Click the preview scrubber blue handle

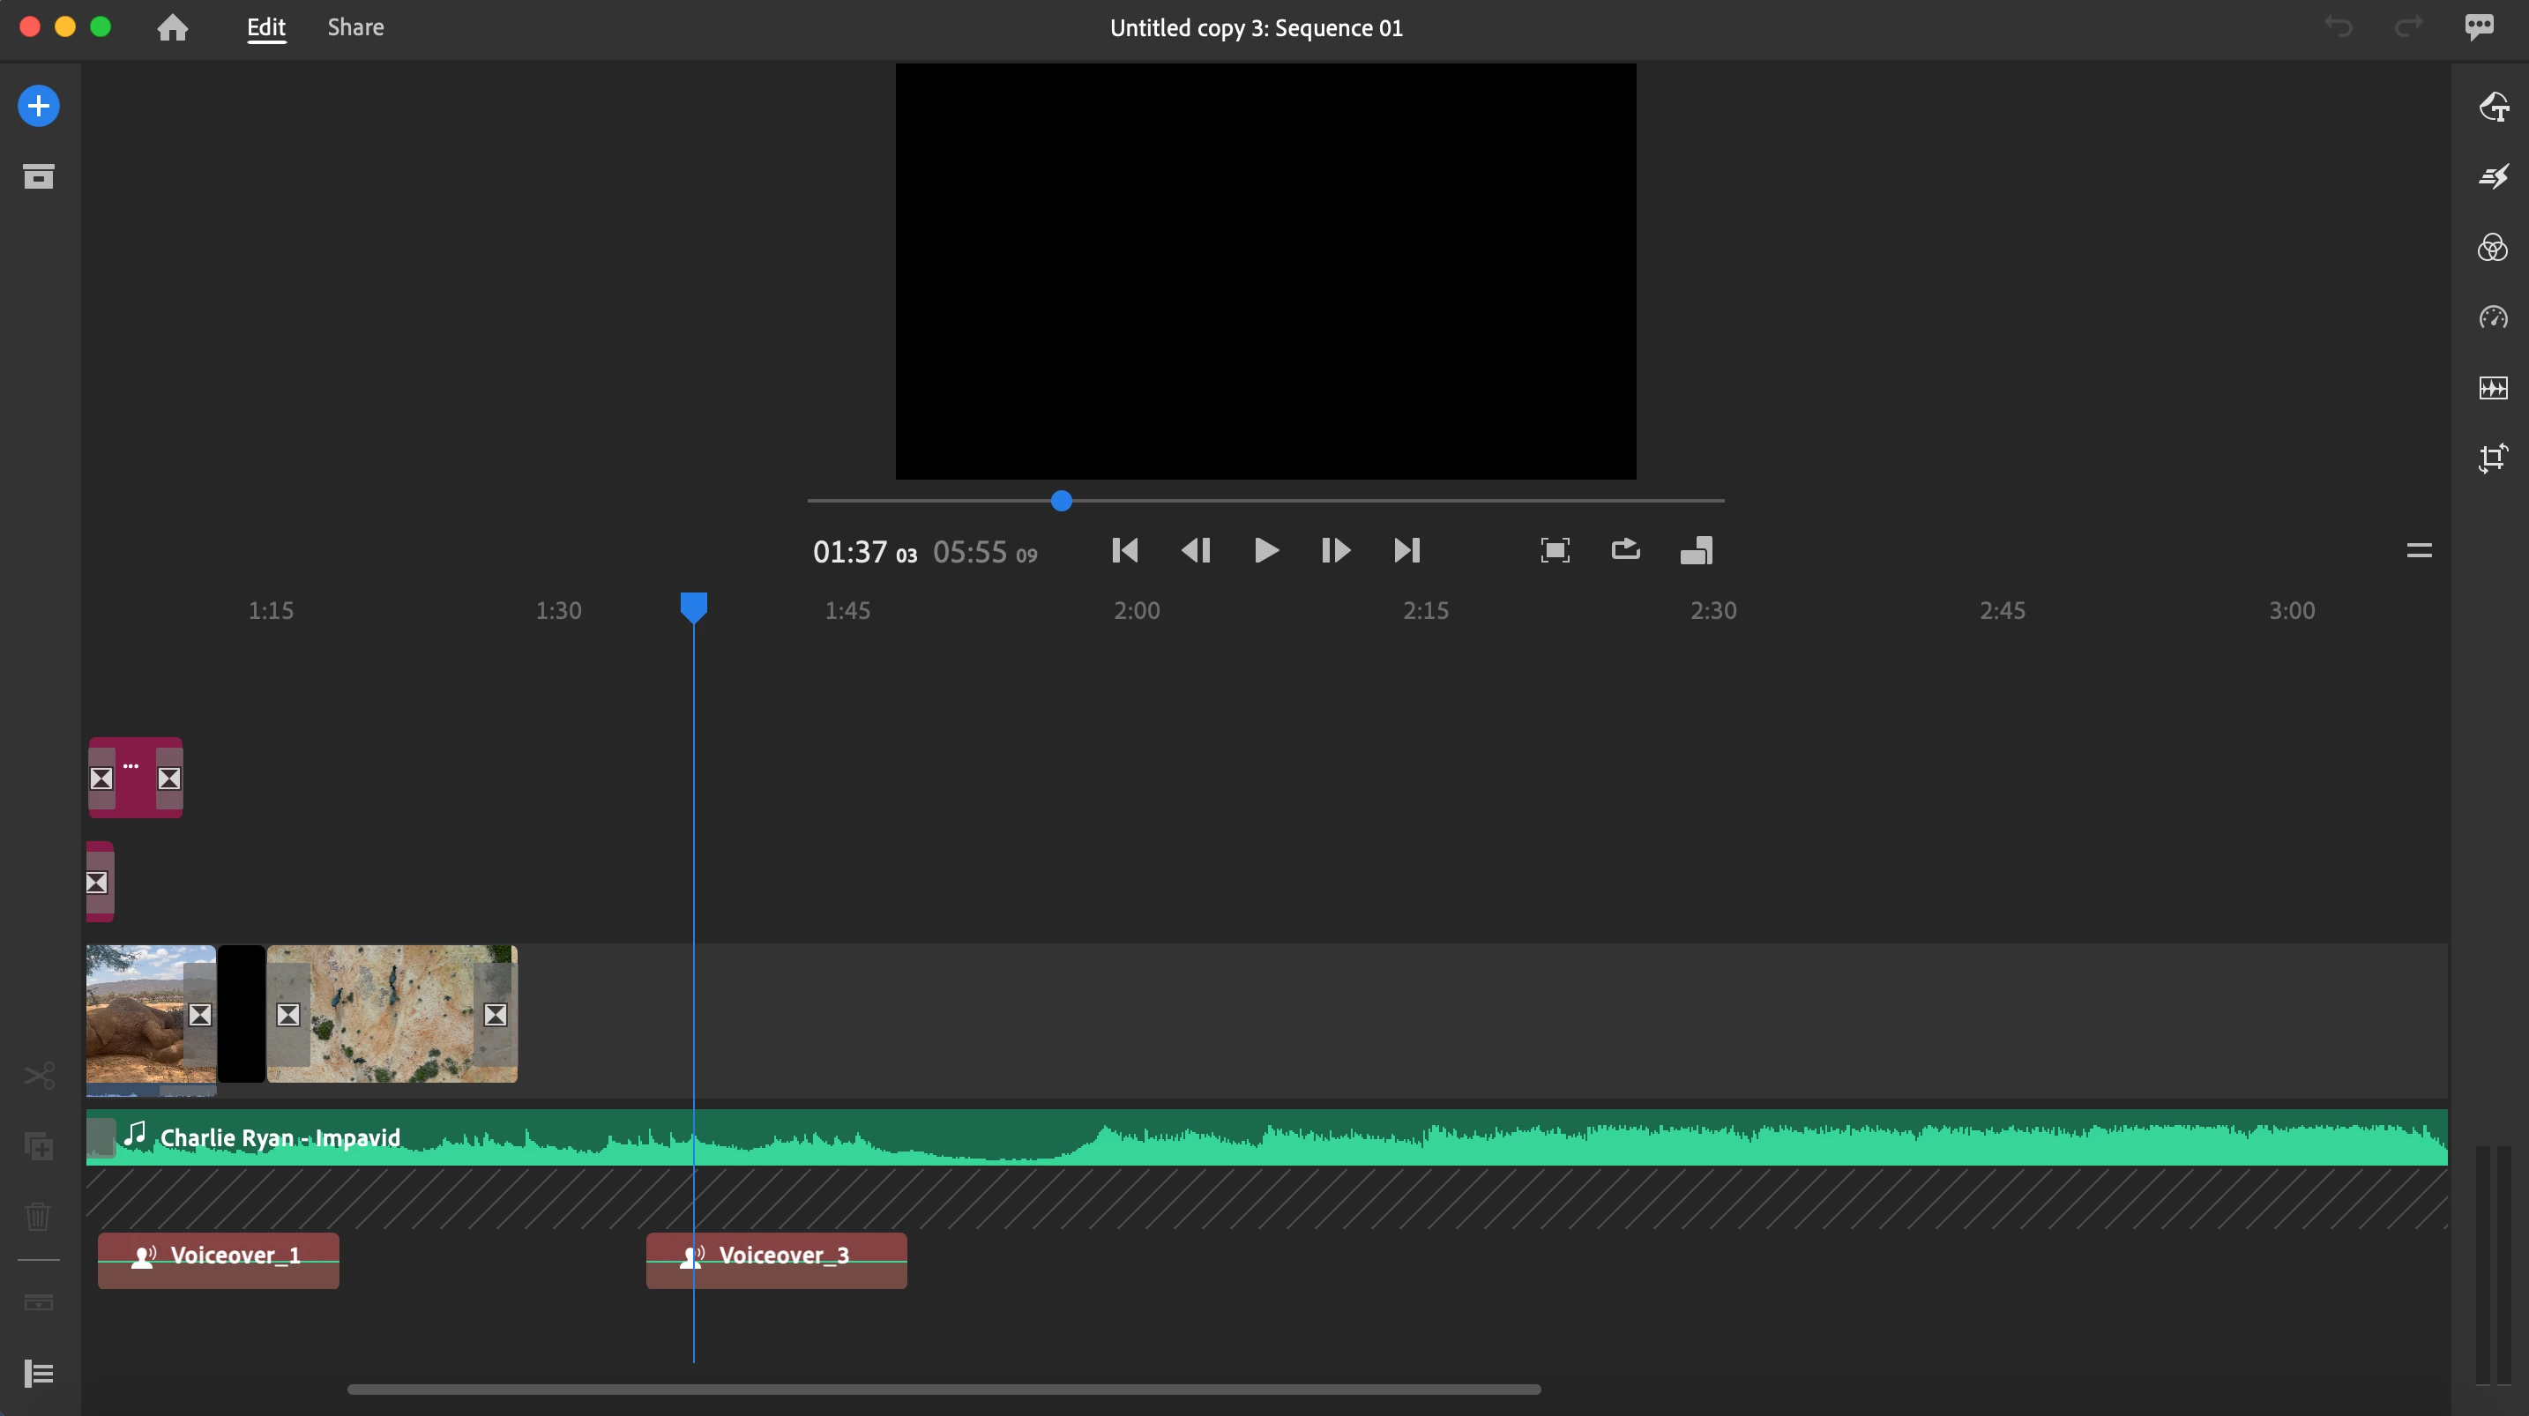point(1062,501)
